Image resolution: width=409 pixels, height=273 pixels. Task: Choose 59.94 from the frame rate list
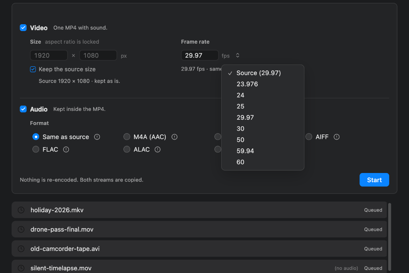coord(263,151)
